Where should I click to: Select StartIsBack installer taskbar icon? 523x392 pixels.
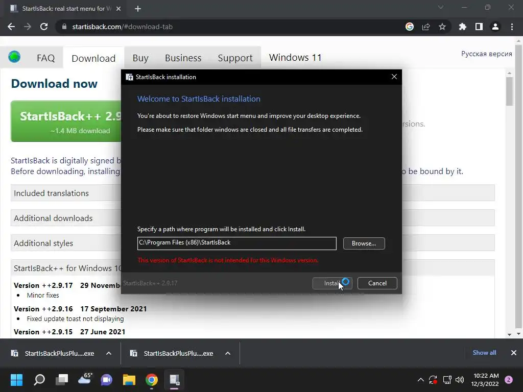point(175,380)
